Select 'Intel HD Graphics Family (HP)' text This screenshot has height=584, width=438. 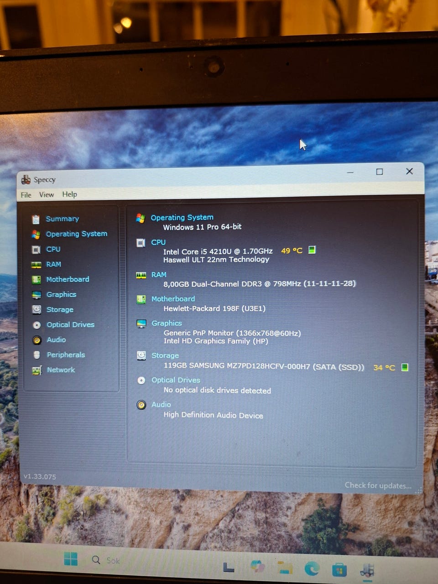tap(216, 341)
